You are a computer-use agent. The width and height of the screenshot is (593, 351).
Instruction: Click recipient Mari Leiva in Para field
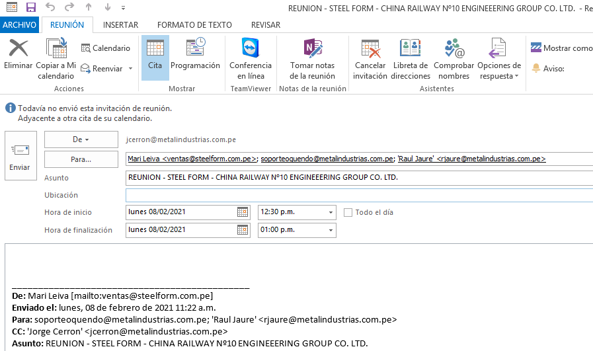pos(193,159)
